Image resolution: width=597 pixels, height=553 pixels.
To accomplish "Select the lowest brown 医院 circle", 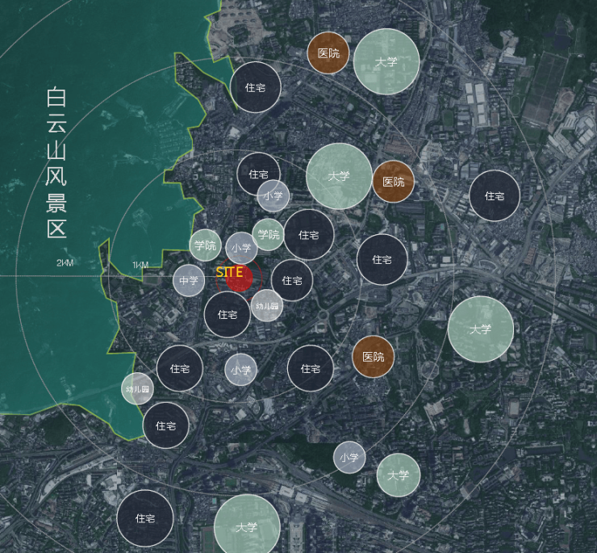I will tap(373, 357).
